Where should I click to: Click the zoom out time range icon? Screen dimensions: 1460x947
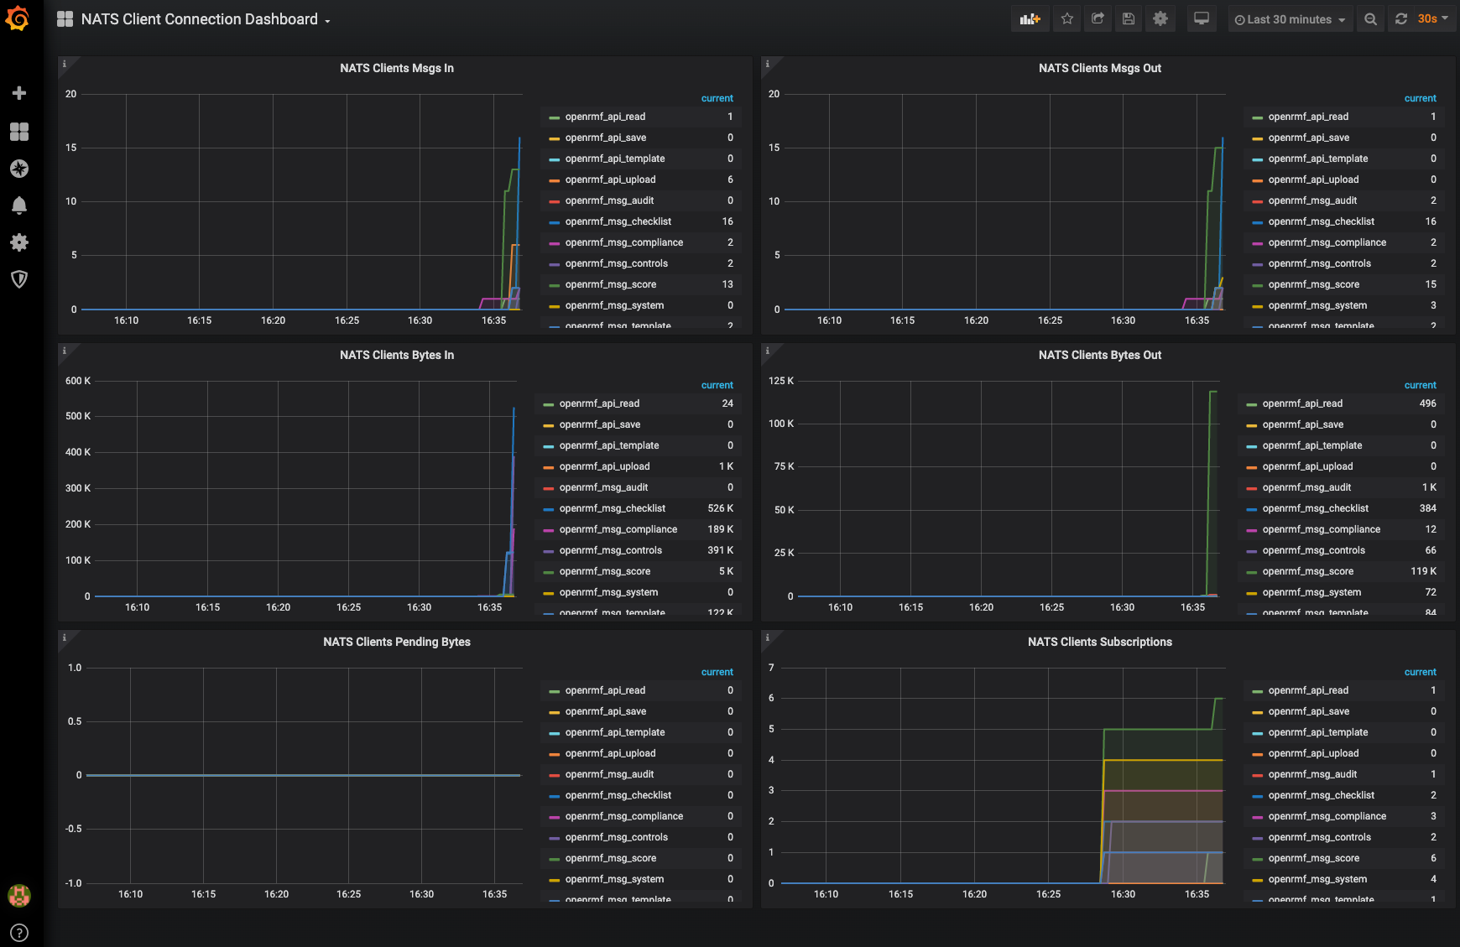tap(1370, 19)
